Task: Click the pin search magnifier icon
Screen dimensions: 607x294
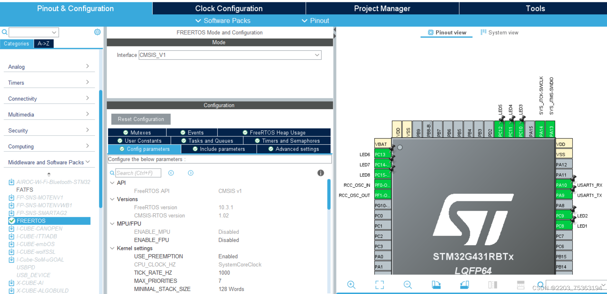Action: pyautogui.click(x=541, y=285)
